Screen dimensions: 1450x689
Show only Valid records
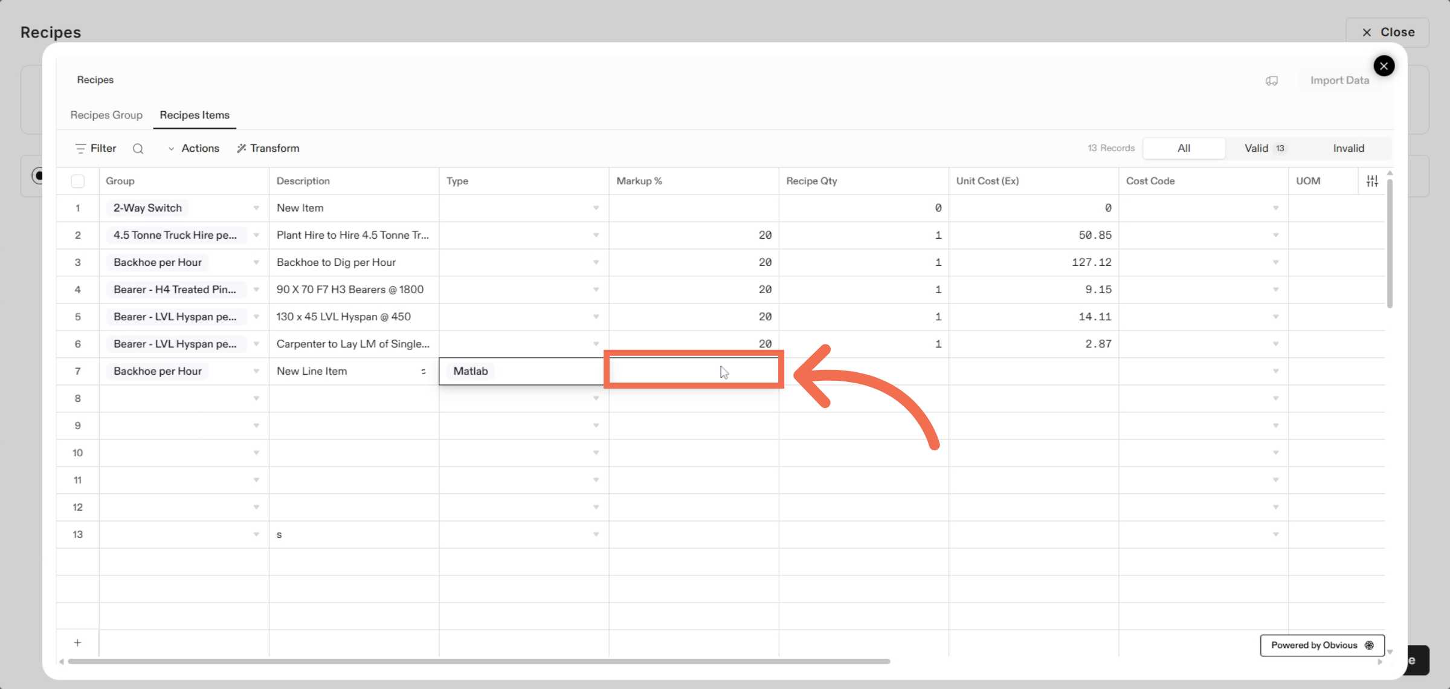coord(1264,149)
